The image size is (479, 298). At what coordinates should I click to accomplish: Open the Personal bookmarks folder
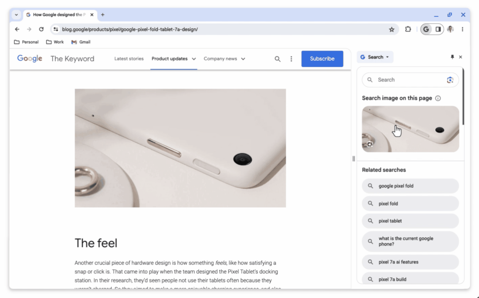click(26, 42)
